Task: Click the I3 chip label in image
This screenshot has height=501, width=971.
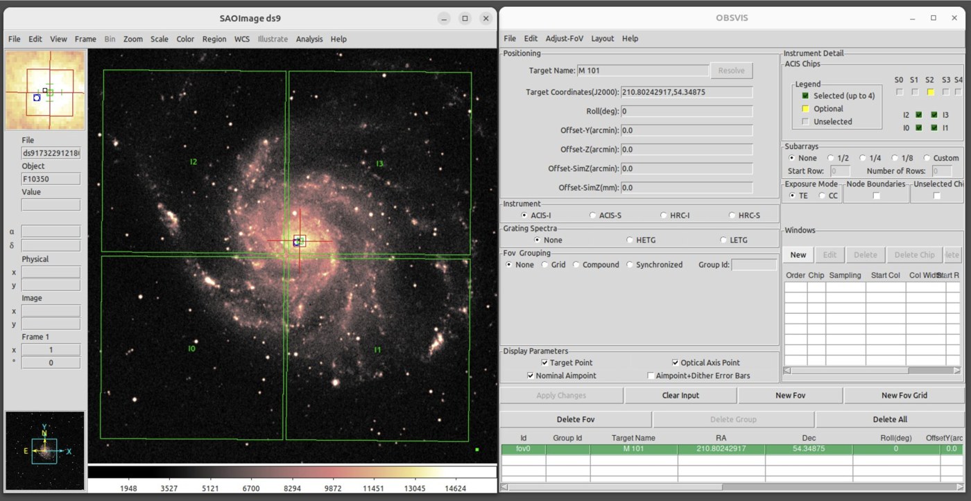Action: click(379, 164)
